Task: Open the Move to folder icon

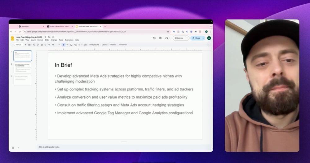Action: (49, 37)
